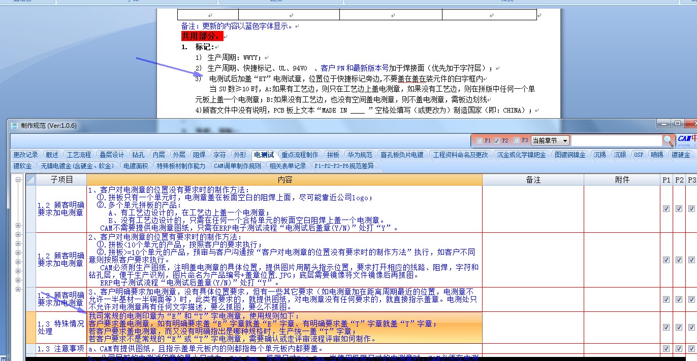Toggle P3 checkbox in 1.3 注意事项 row
Screen dimensions: 697x361
pyautogui.click(x=691, y=348)
